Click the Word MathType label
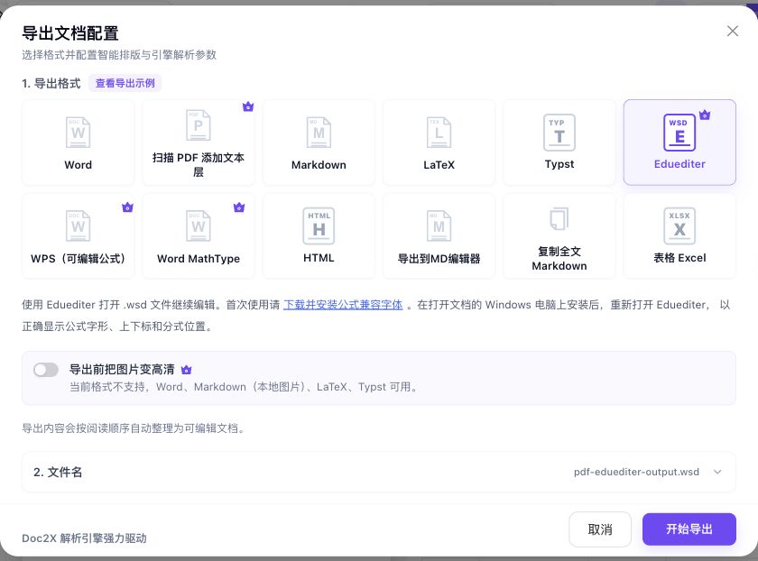The height and width of the screenshot is (561, 758). (x=199, y=259)
